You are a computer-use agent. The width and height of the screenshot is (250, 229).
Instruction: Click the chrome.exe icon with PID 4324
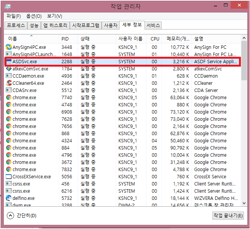[9, 140]
